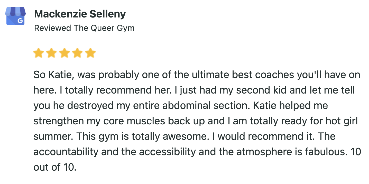369x184 pixels.
Task: Click the third gold star
Action: point(64,53)
